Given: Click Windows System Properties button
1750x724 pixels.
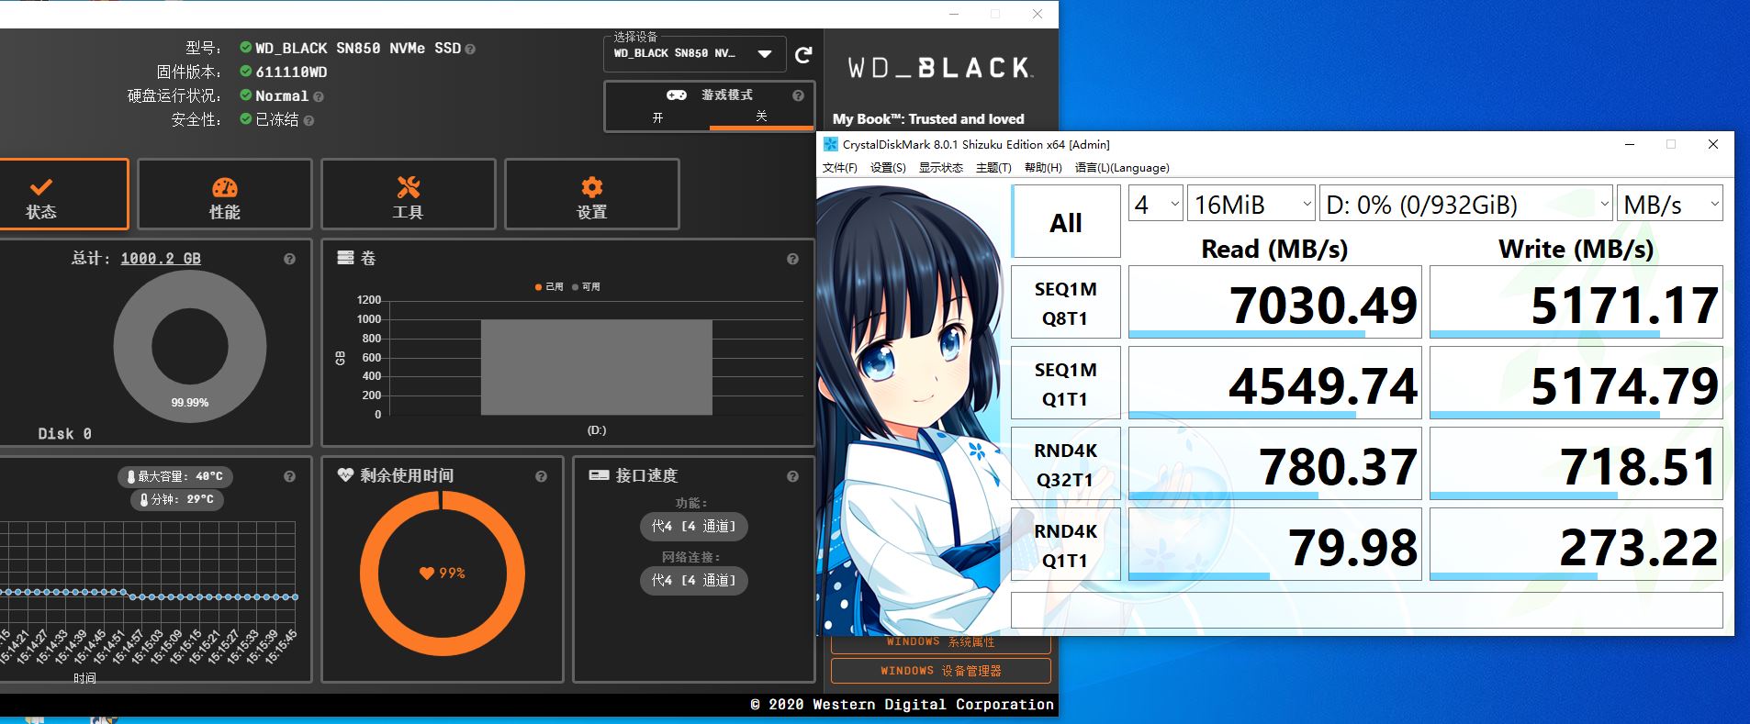Looking at the screenshot, I should pos(941,643).
